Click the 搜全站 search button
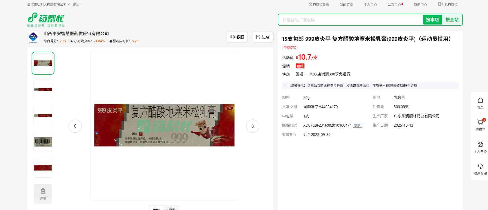The image size is (488, 210). coord(452,20)
